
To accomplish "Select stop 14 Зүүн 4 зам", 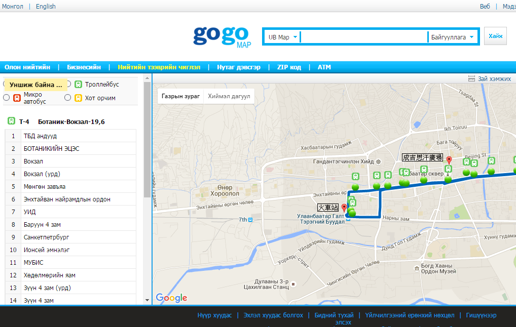I will pos(71,300).
